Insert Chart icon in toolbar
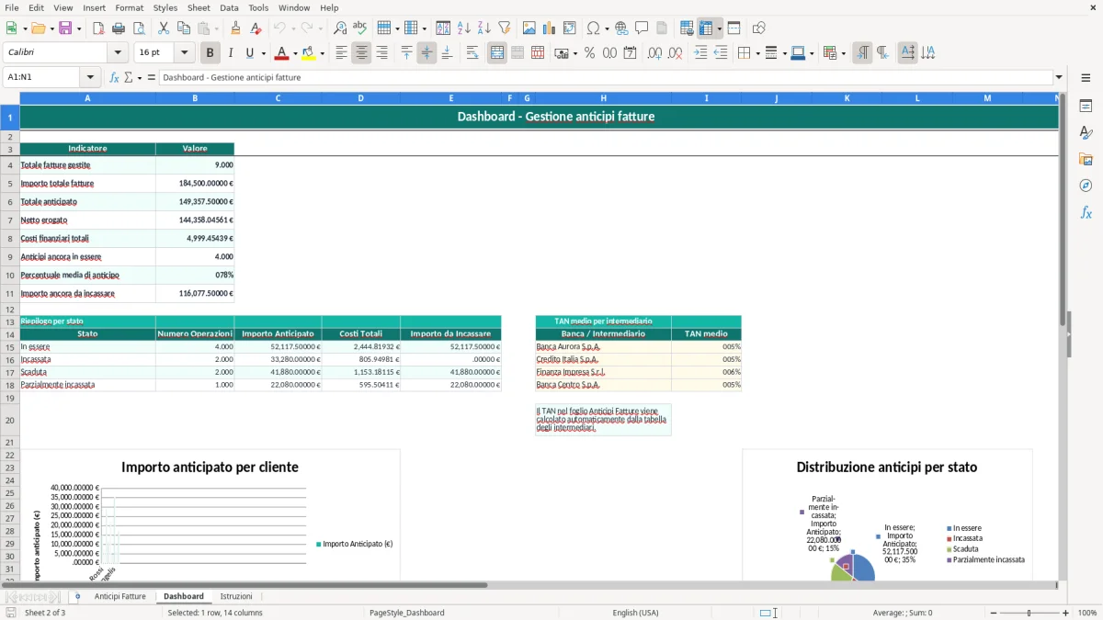1103x620 pixels. tap(550, 28)
